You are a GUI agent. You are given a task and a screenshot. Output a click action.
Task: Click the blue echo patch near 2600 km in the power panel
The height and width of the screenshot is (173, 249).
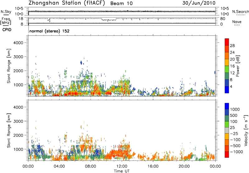click(81, 62)
